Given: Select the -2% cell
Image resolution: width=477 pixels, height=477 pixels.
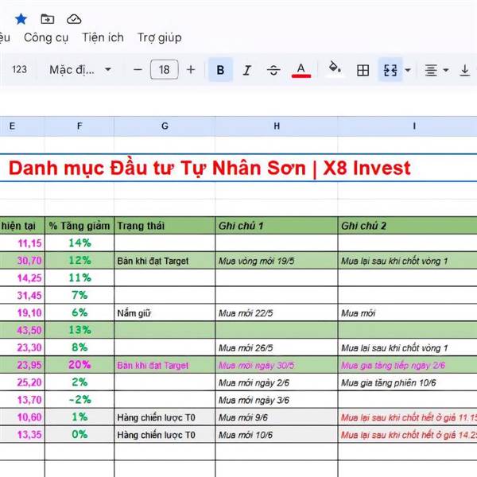Looking at the screenshot, I should pyautogui.click(x=79, y=400).
